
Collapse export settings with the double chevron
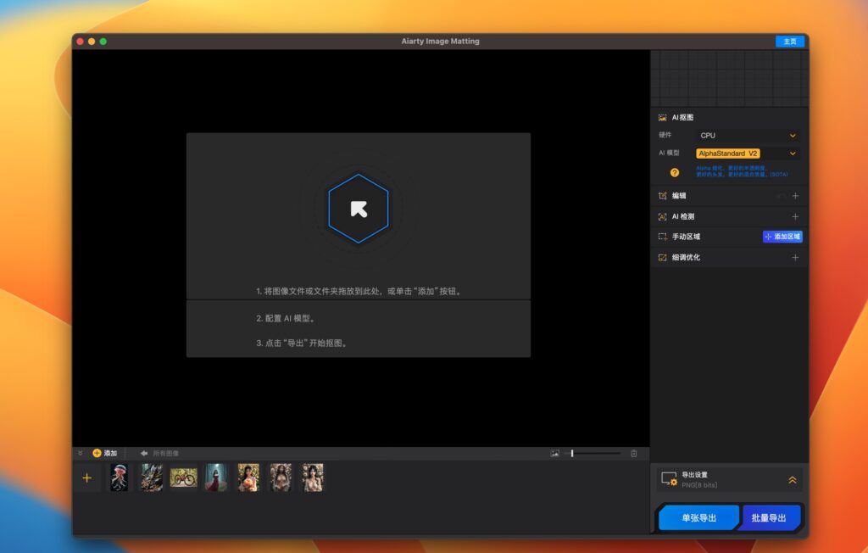(792, 479)
